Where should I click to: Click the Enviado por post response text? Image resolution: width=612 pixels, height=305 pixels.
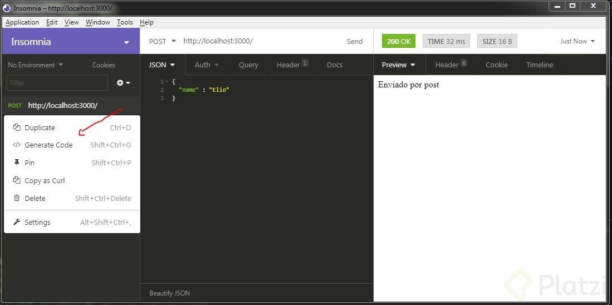408,85
